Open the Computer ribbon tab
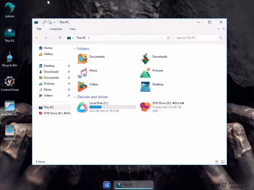254x190 pixels. [56, 29]
